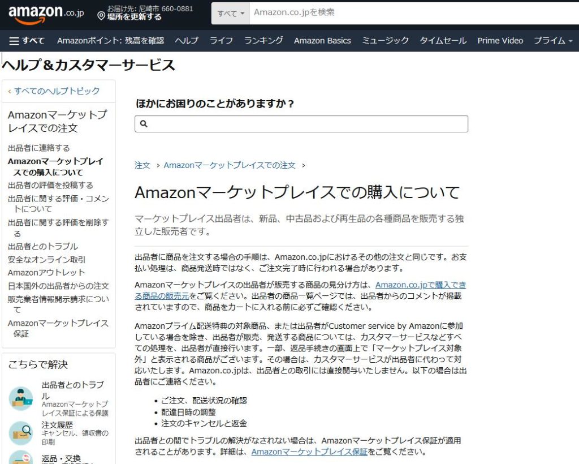Click the 注文 breadcrumb link
The width and height of the screenshot is (579, 464).
(143, 165)
